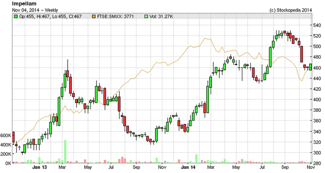The height and width of the screenshot is (173, 325).
Task: Click the 400K volume axis label
Action: pyautogui.click(x=6, y=145)
